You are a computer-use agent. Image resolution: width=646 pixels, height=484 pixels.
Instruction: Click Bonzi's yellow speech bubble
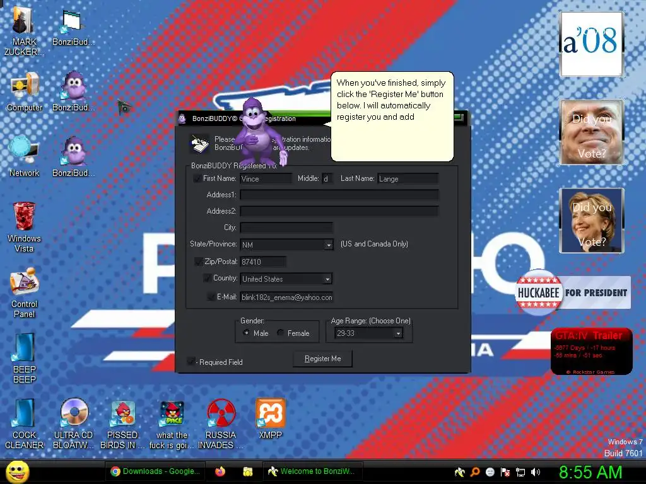pyautogui.click(x=391, y=117)
